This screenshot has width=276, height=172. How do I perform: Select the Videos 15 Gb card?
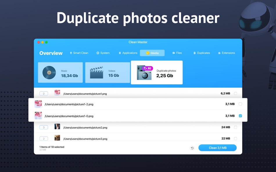tap(107, 72)
